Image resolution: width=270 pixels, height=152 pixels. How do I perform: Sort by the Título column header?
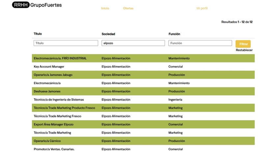point(38,34)
